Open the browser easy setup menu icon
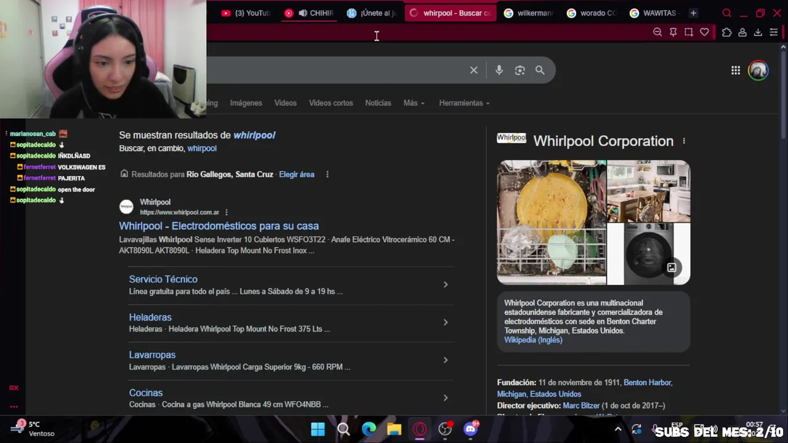788x443 pixels. tap(774, 32)
